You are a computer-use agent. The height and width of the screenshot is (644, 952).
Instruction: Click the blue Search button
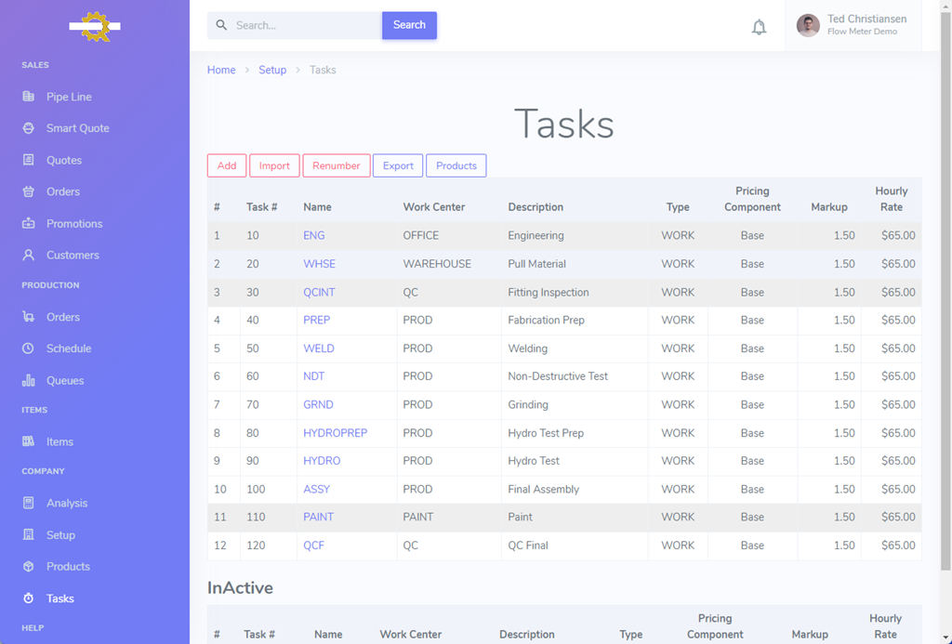[409, 25]
